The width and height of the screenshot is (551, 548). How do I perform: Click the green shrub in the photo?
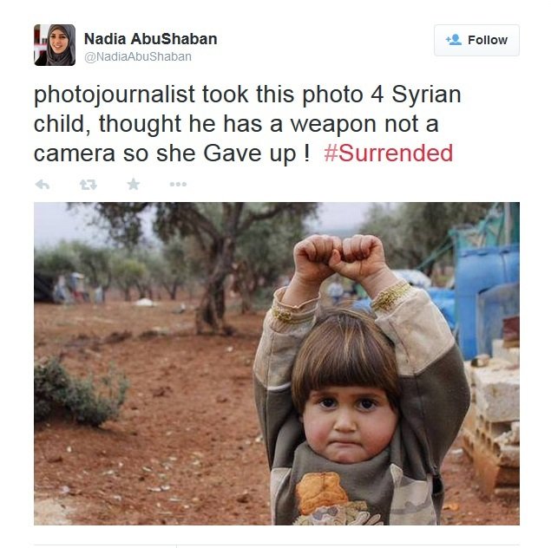80,391
